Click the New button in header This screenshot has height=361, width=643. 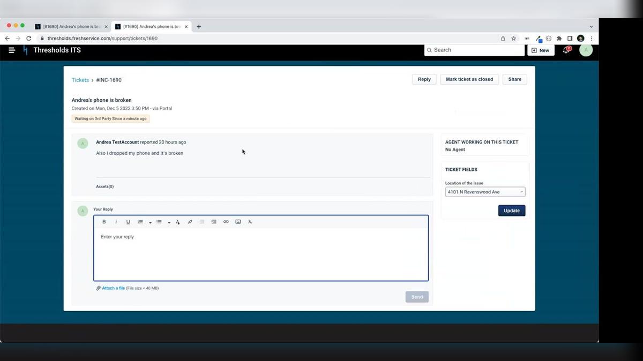click(x=541, y=50)
